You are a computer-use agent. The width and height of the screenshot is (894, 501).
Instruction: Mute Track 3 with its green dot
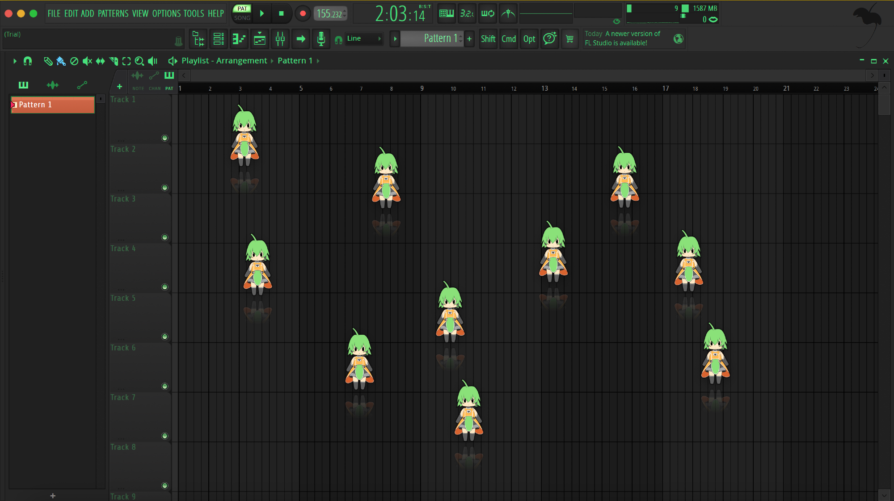(x=164, y=237)
